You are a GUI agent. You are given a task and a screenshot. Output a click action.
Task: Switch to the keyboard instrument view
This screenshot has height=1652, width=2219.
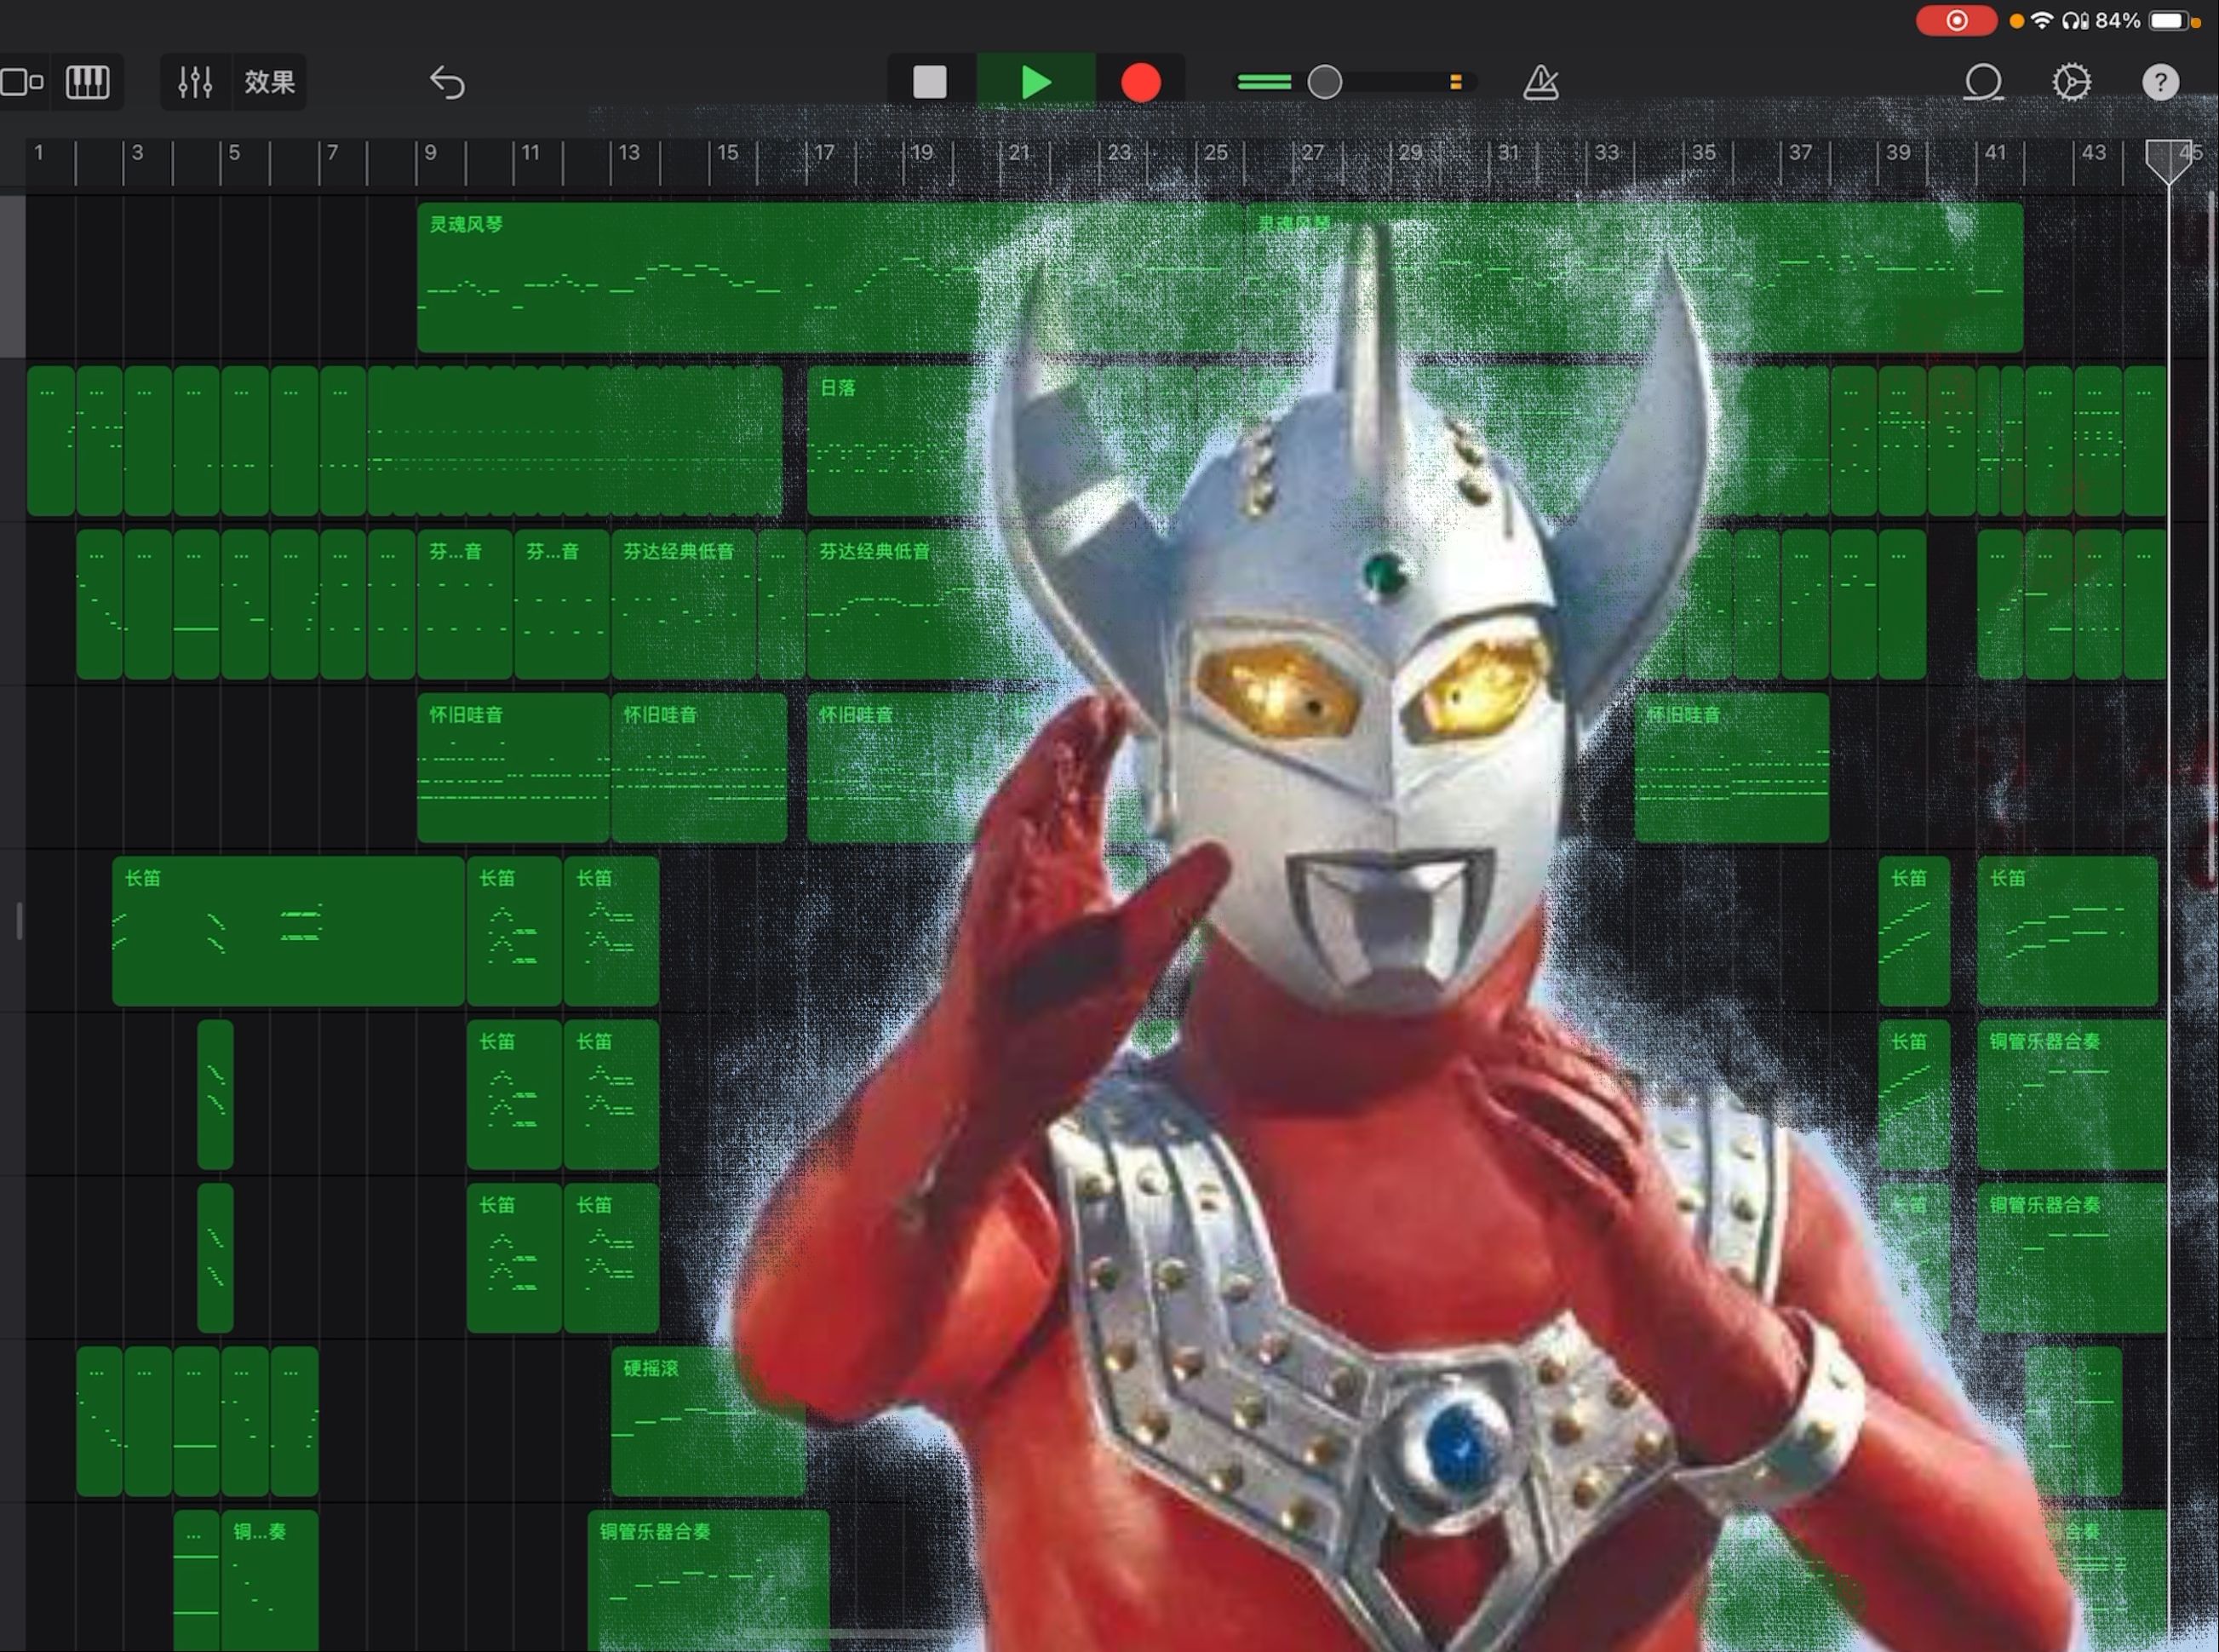(87, 82)
